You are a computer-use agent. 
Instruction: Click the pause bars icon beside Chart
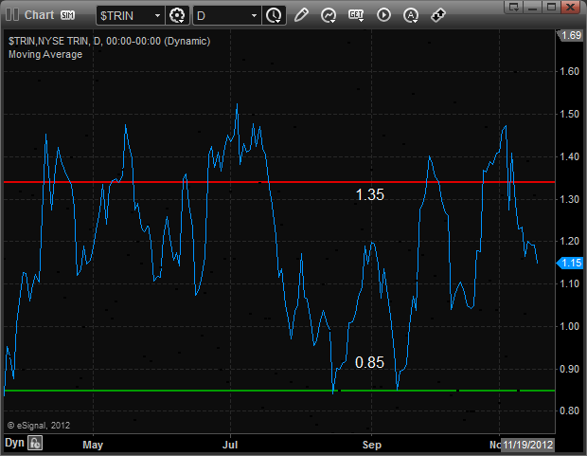12,15
